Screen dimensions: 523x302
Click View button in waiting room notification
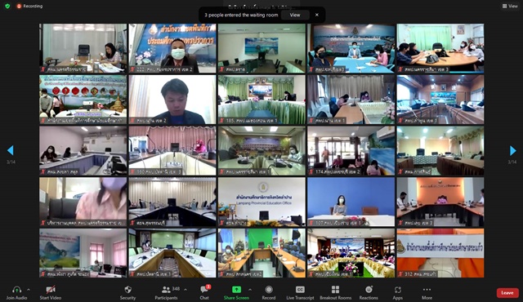[295, 15]
